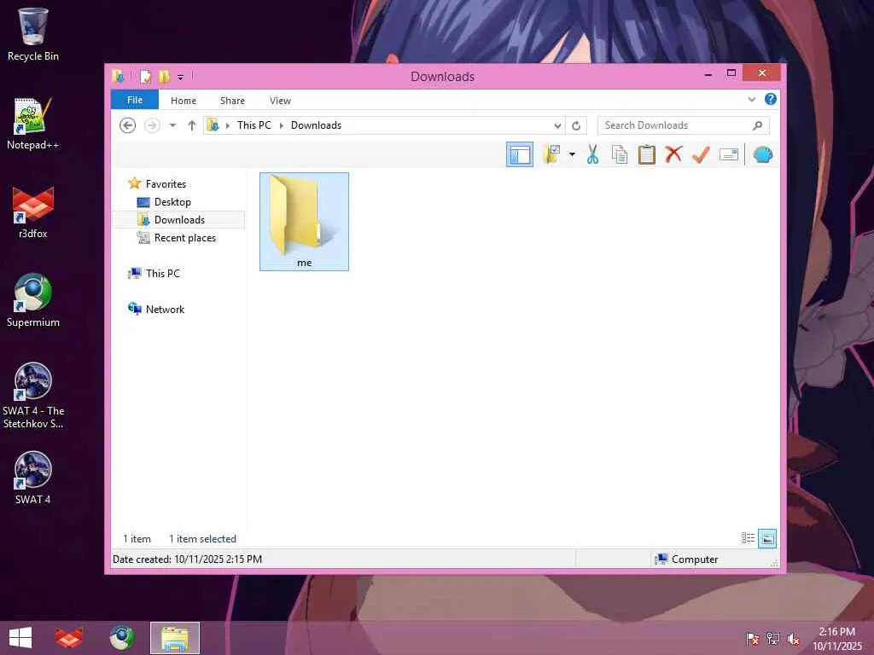
Task: Copy using the two-pages toolbar icon
Action: (x=620, y=154)
